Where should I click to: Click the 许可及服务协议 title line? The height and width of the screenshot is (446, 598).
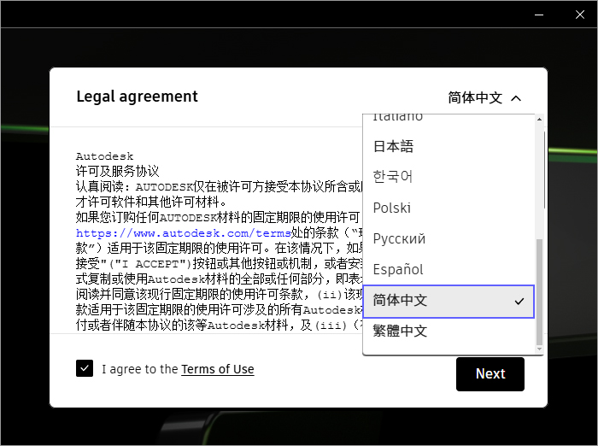click(x=118, y=171)
